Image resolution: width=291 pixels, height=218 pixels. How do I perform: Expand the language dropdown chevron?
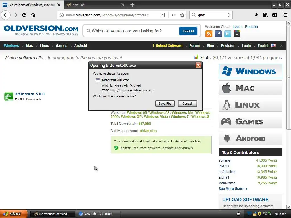[281, 45]
